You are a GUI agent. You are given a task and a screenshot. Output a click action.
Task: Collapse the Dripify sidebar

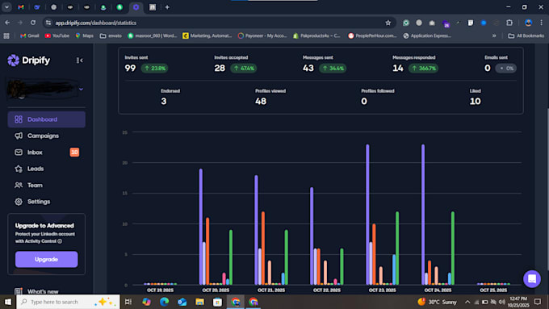coord(79,61)
